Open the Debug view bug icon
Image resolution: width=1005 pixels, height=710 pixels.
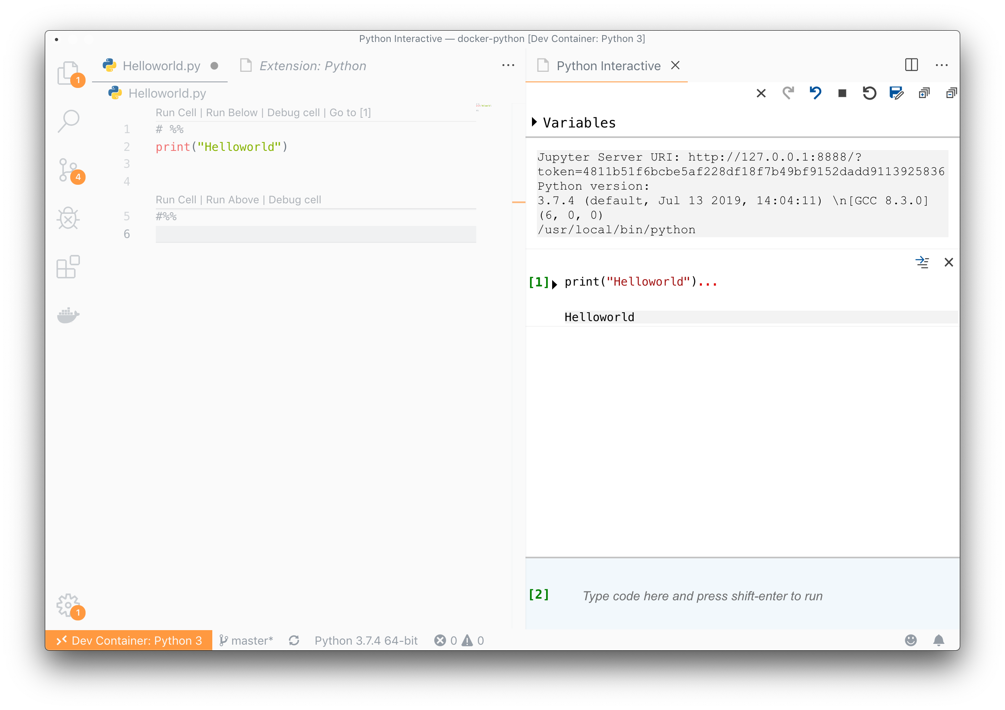tap(69, 218)
